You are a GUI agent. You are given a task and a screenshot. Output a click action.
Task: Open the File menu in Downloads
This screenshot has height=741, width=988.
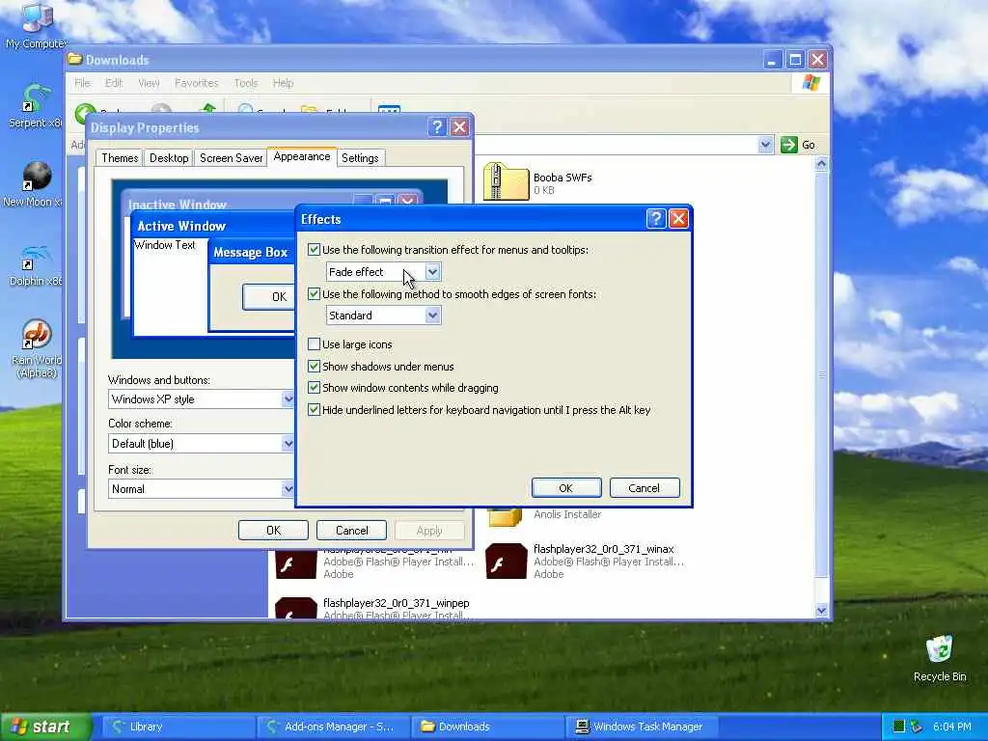coord(83,83)
